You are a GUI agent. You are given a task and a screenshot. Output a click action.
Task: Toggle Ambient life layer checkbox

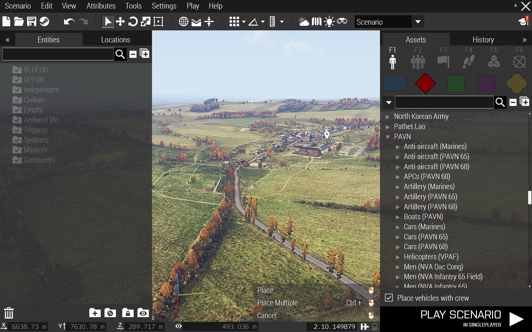click(x=17, y=120)
